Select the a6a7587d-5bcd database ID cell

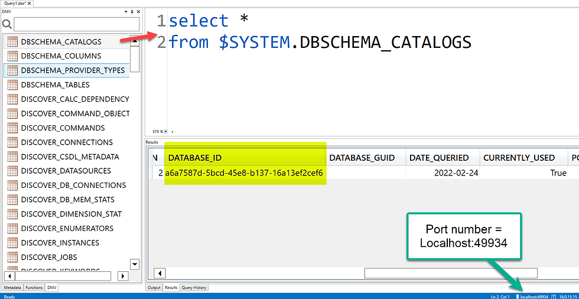click(243, 173)
